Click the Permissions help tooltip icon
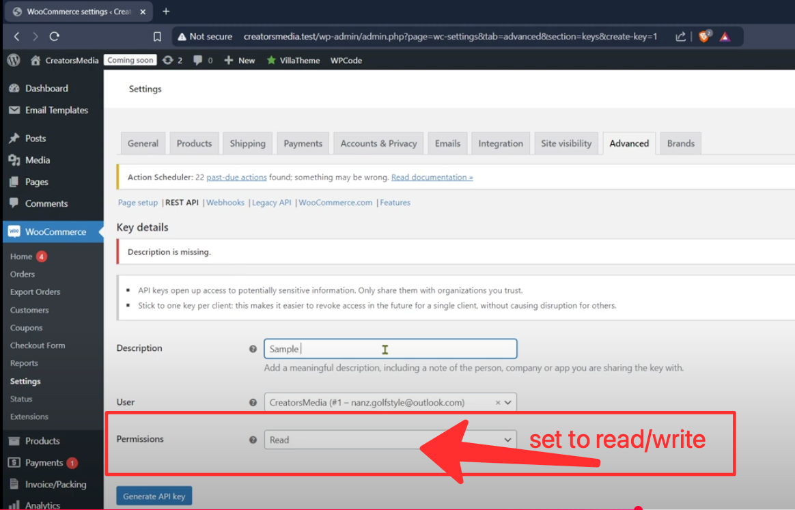 (253, 440)
